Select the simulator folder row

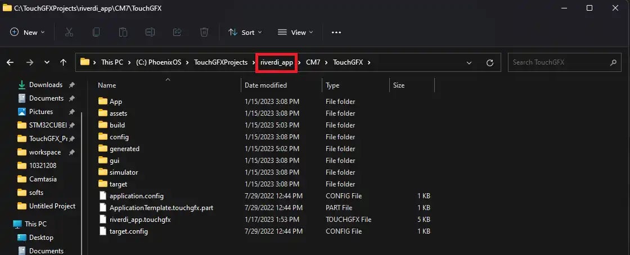coord(265,172)
